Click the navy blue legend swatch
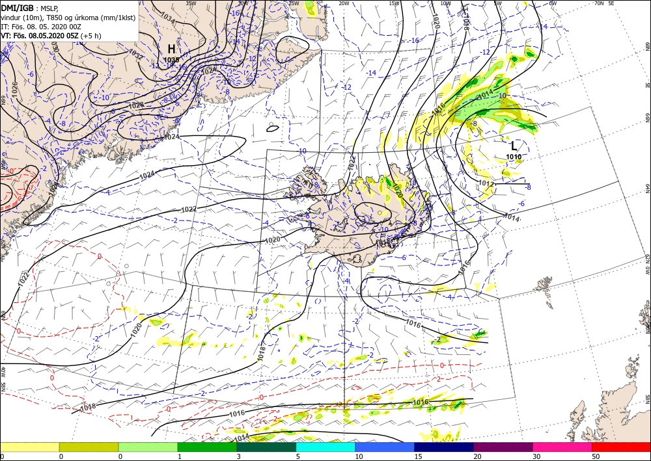The height and width of the screenshot is (461, 651). (444, 447)
